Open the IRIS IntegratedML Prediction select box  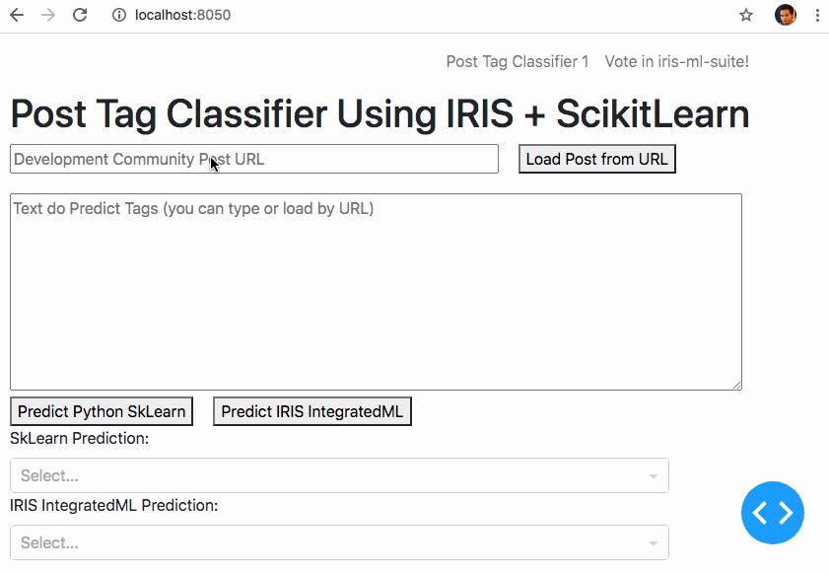(x=325, y=542)
